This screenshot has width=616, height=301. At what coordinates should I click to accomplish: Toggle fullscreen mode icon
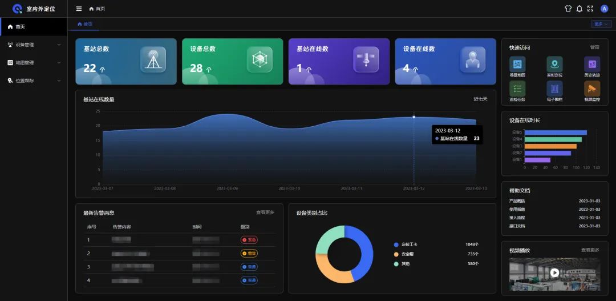click(x=590, y=9)
